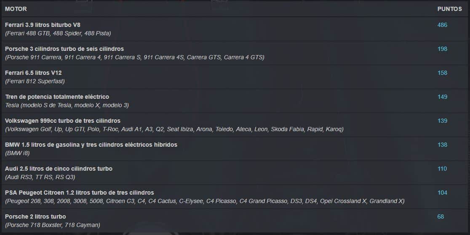Select Tren de potencia totalmente eléctrico row

(x=235, y=101)
